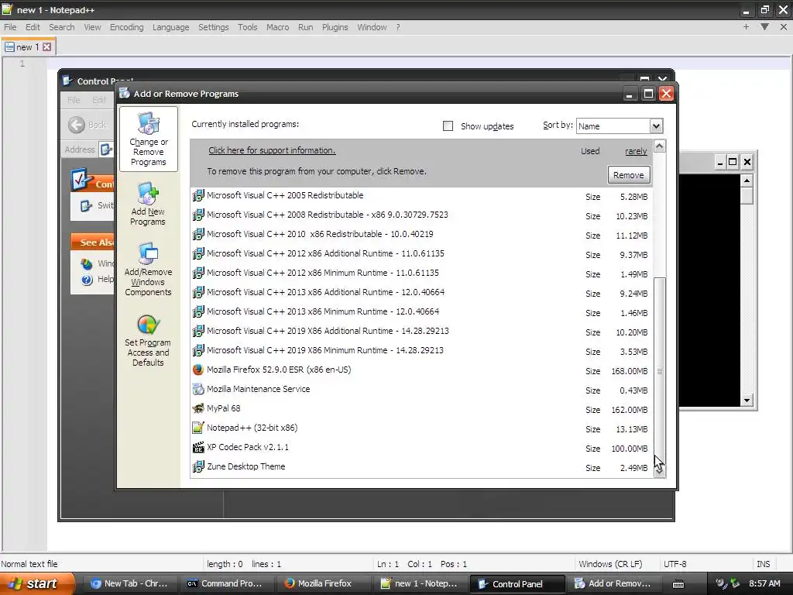Click the Visual C++ 2012 x86 Additional Runtime icon

coord(198,253)
